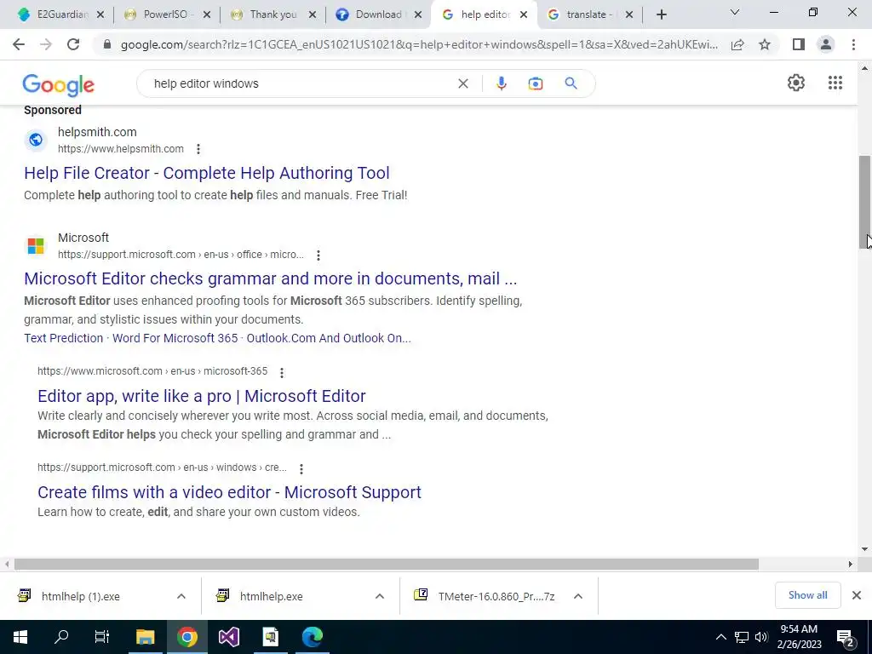Screen dimensions: 872x654
Task: Open Chrome profile avatar
Action: 826,44
